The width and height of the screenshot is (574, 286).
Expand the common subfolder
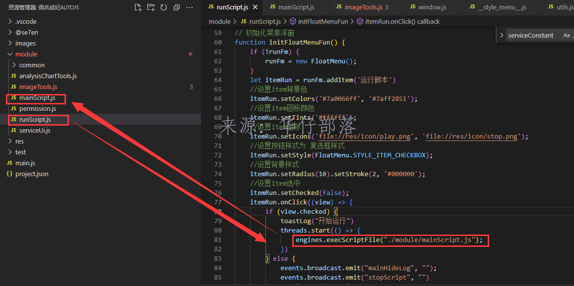(100, 65)
